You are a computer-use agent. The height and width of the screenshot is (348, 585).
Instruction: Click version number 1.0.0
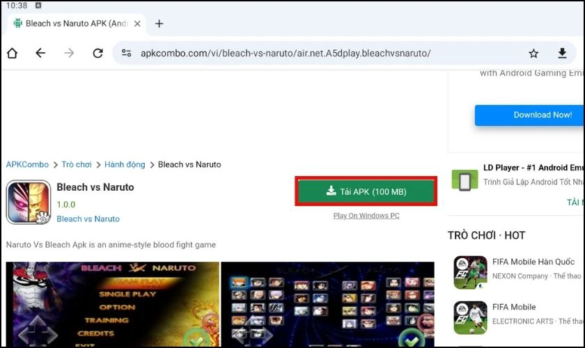coord(65,205)
